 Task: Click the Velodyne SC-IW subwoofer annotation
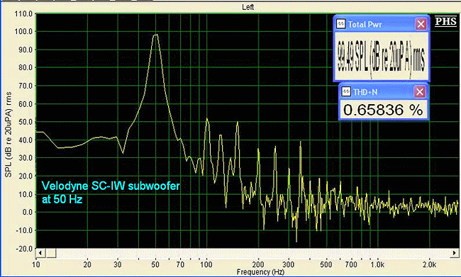click(x=111, y=193)
